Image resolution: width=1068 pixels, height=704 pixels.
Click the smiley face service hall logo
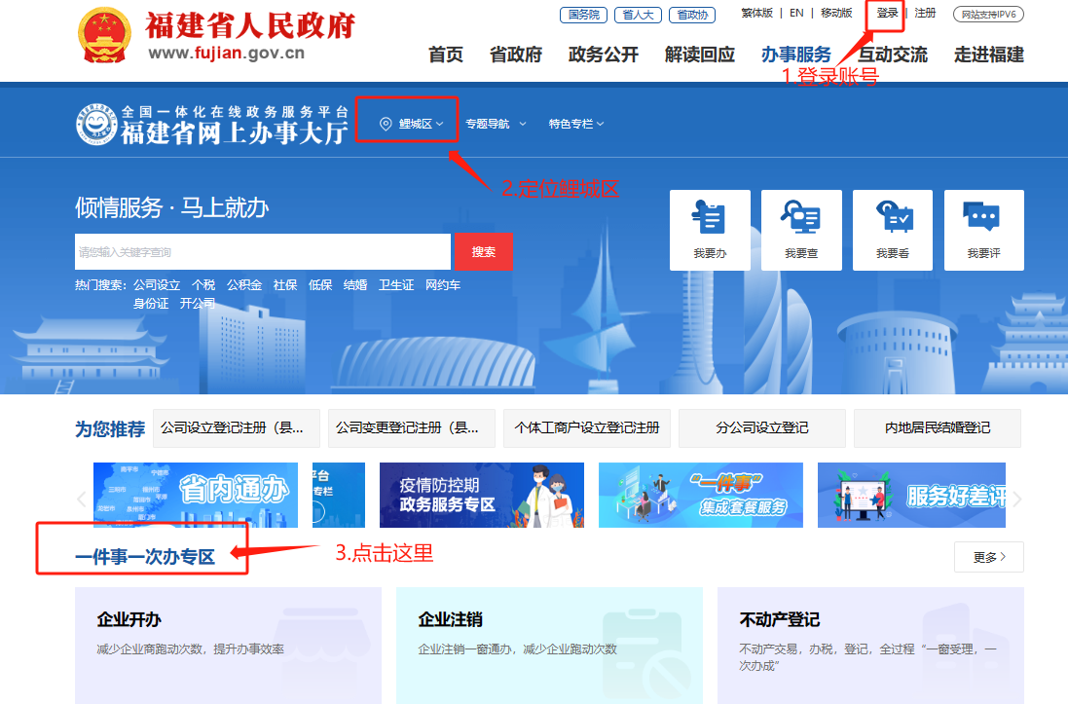(95, 124)
